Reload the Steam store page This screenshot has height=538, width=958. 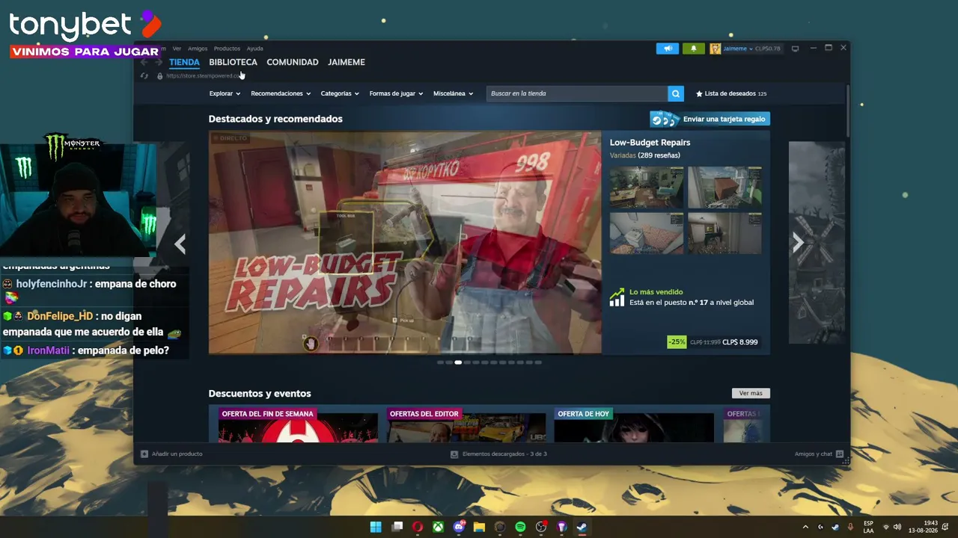(x=144, y=75)
